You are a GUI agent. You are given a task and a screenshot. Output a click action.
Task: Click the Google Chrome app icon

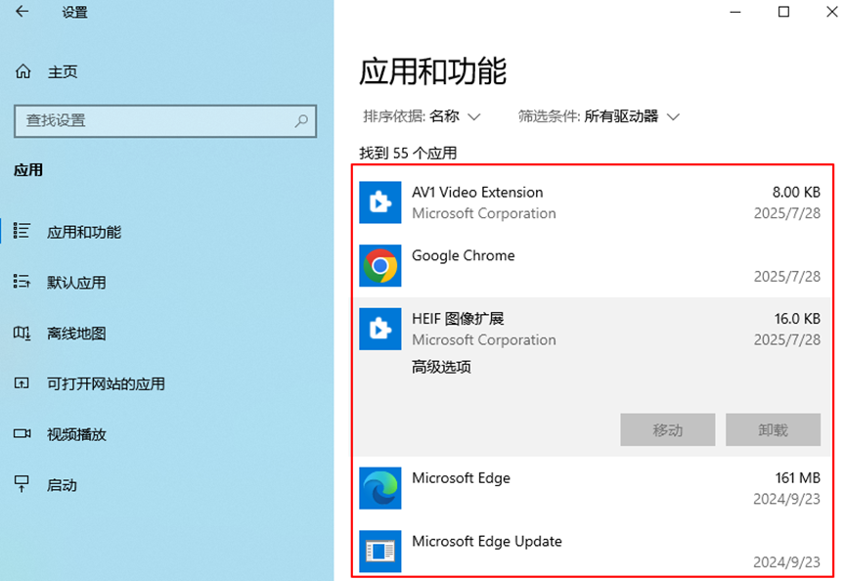[x=380, y=265]
